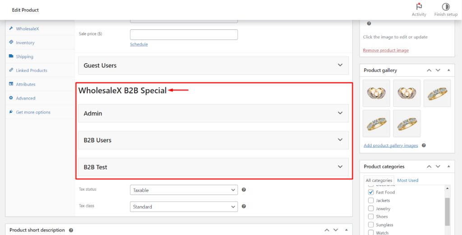Move Product short description panel down
Image resolution: width=462 pixels, height=235 pixels.
tap(336, 230)
